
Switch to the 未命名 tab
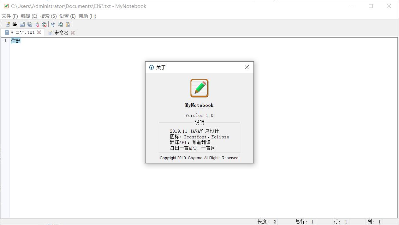point(62,33)
